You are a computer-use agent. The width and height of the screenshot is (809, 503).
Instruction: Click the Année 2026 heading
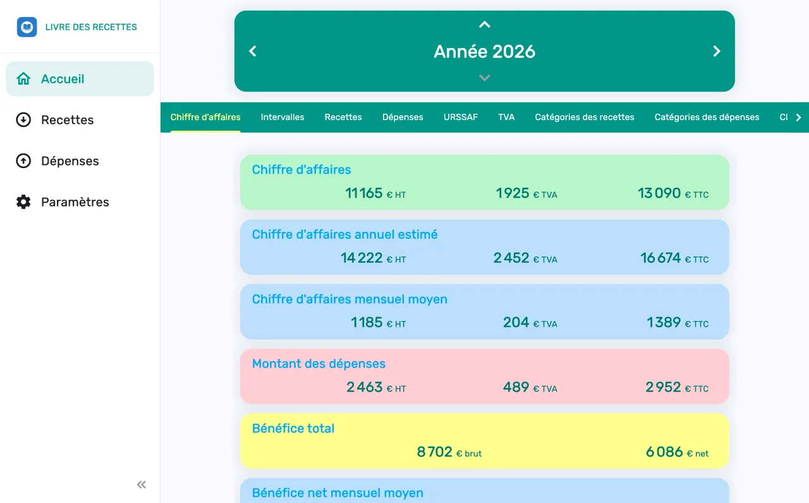point(485,51)
